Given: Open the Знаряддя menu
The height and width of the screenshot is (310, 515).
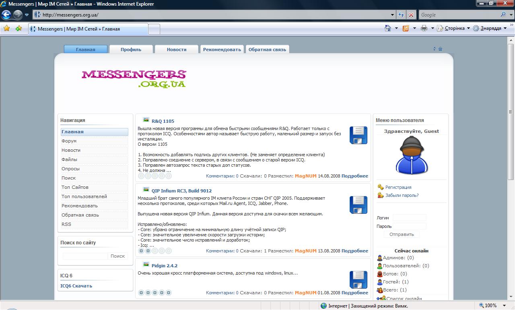Looking at the screenshot, I should 490,28.
